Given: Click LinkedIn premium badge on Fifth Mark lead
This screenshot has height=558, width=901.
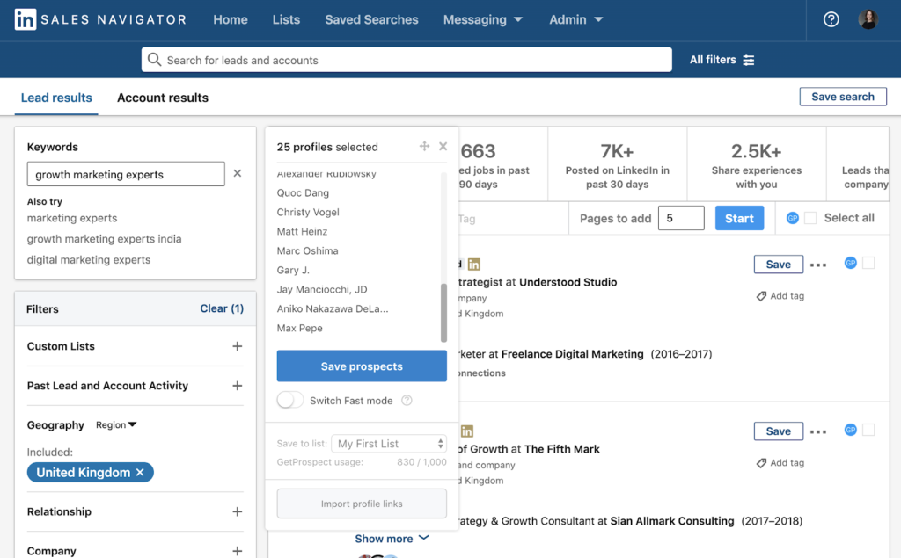Looking at the screenshot, I should [467, 431].
